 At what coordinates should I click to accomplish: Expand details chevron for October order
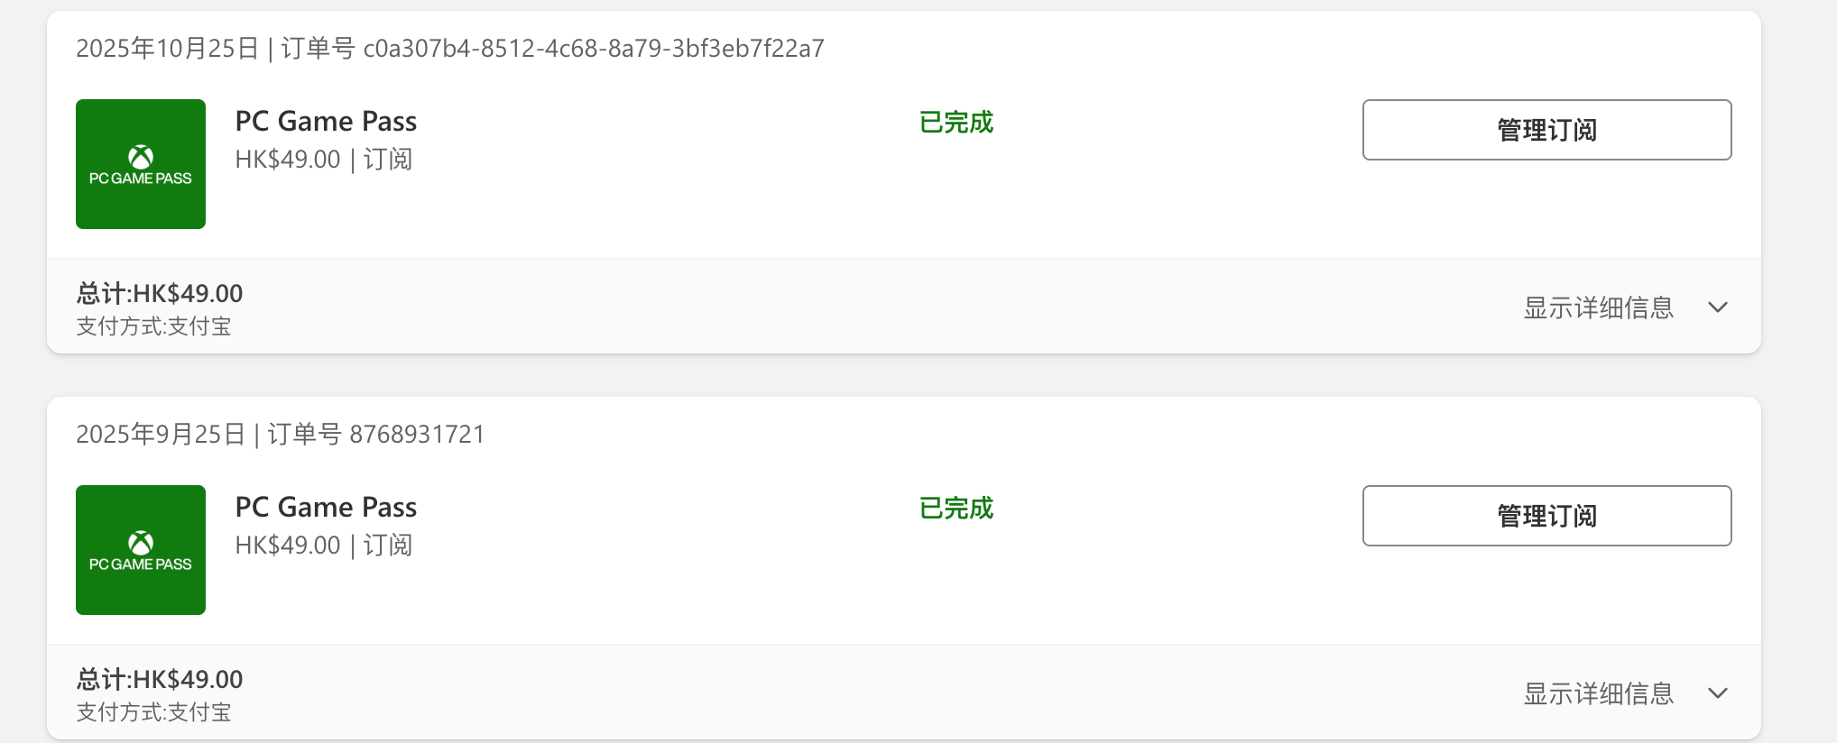[x=1718, y=307]
